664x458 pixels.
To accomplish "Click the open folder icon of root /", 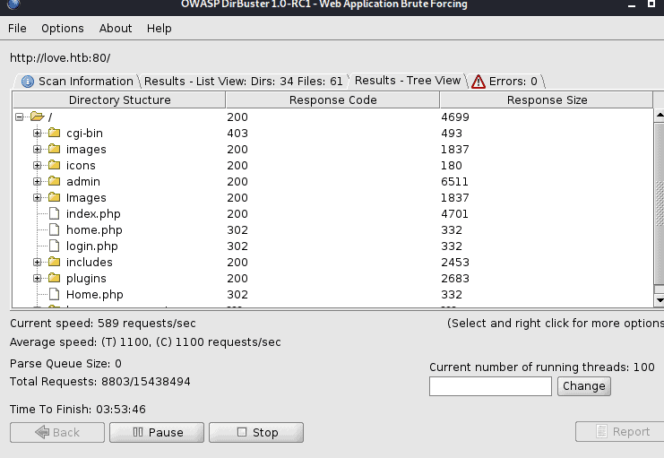I will (x=38, y=117).
